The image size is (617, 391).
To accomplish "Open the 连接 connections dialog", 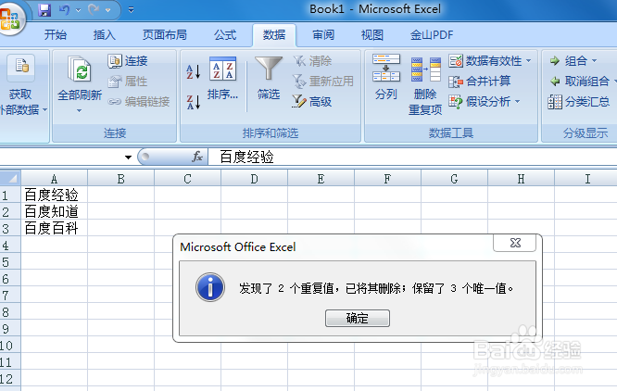I will click(128, 60).
